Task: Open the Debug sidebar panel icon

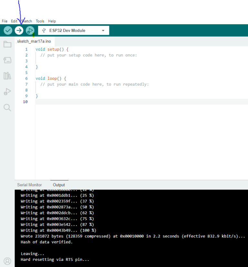Action: coord(7,92)
